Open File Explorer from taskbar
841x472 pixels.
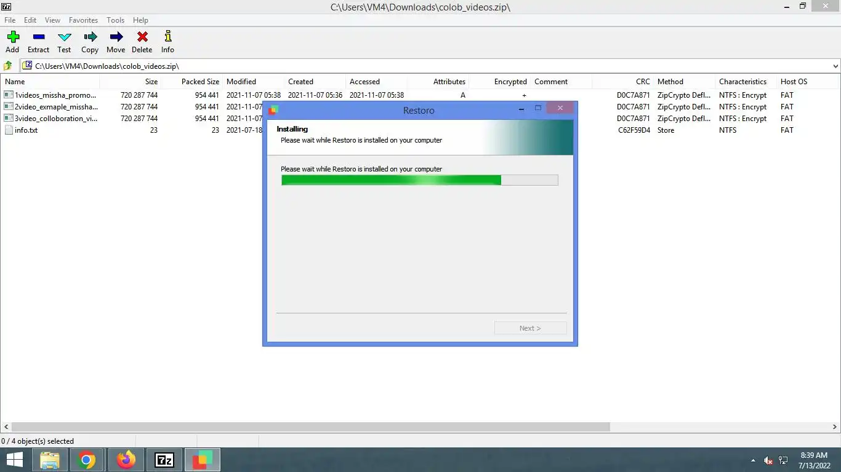coord(50,460)
